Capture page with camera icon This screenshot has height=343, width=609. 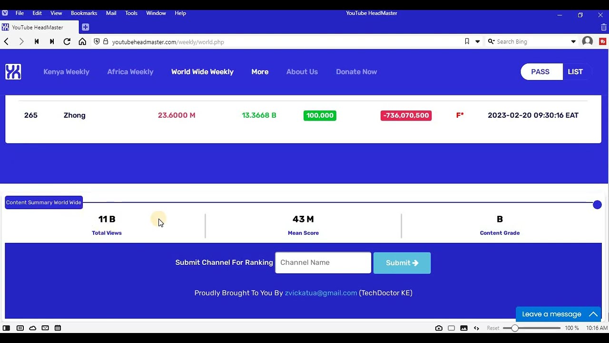439,328
